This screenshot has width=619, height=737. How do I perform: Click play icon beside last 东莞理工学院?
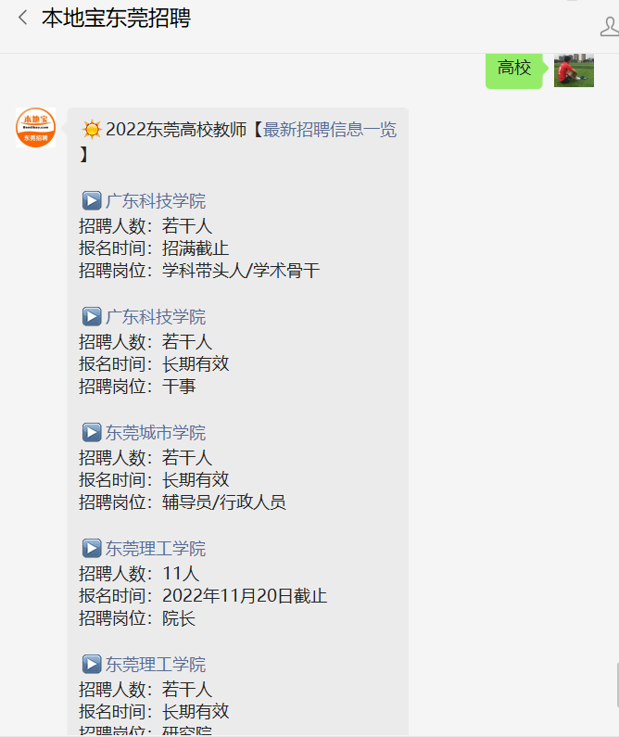(92, 664)
